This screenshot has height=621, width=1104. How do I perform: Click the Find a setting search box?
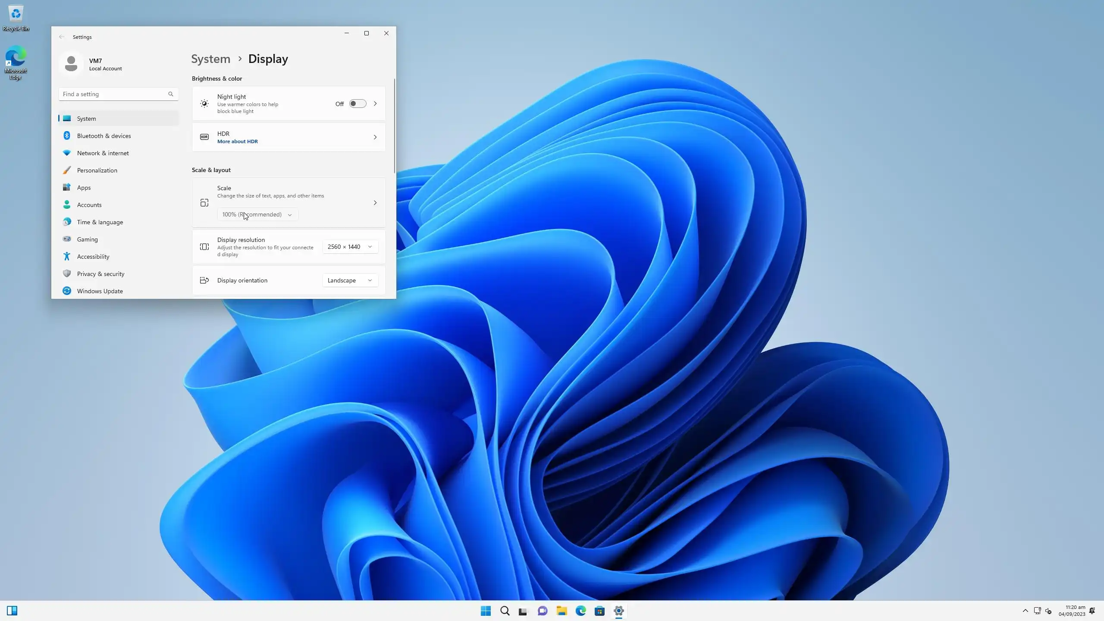114,94
